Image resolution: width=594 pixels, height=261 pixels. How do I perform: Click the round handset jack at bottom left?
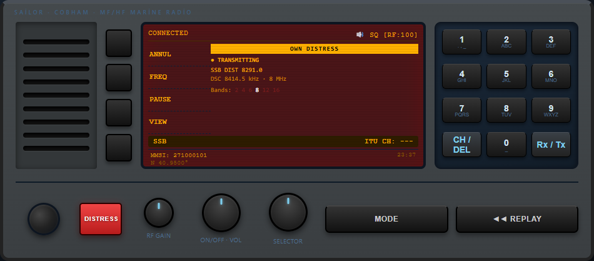click(44, 219)
